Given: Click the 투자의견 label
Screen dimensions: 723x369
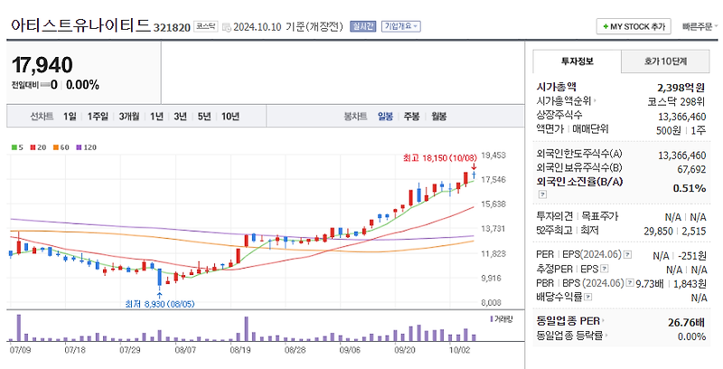Looking at the screenshot, I should 555,216.
